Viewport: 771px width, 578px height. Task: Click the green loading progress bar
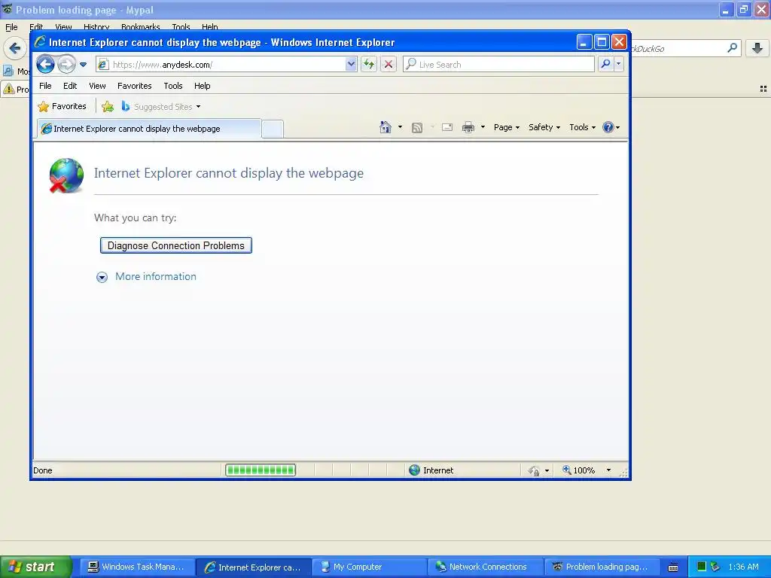[x=261, y=470]
